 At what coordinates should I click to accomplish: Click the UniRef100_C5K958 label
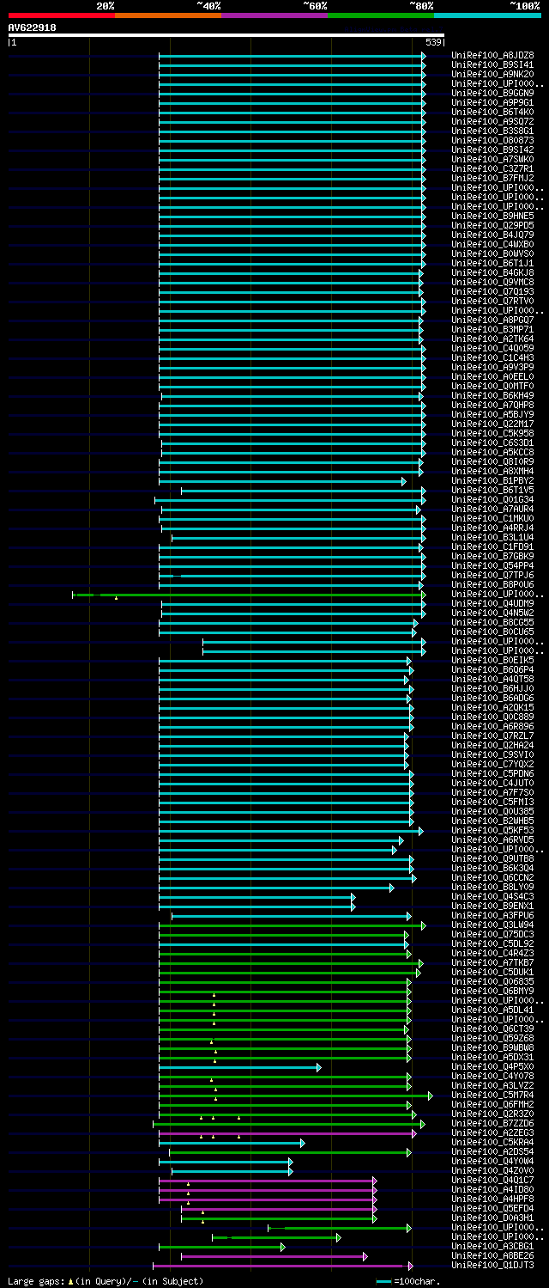click(494, 433)
